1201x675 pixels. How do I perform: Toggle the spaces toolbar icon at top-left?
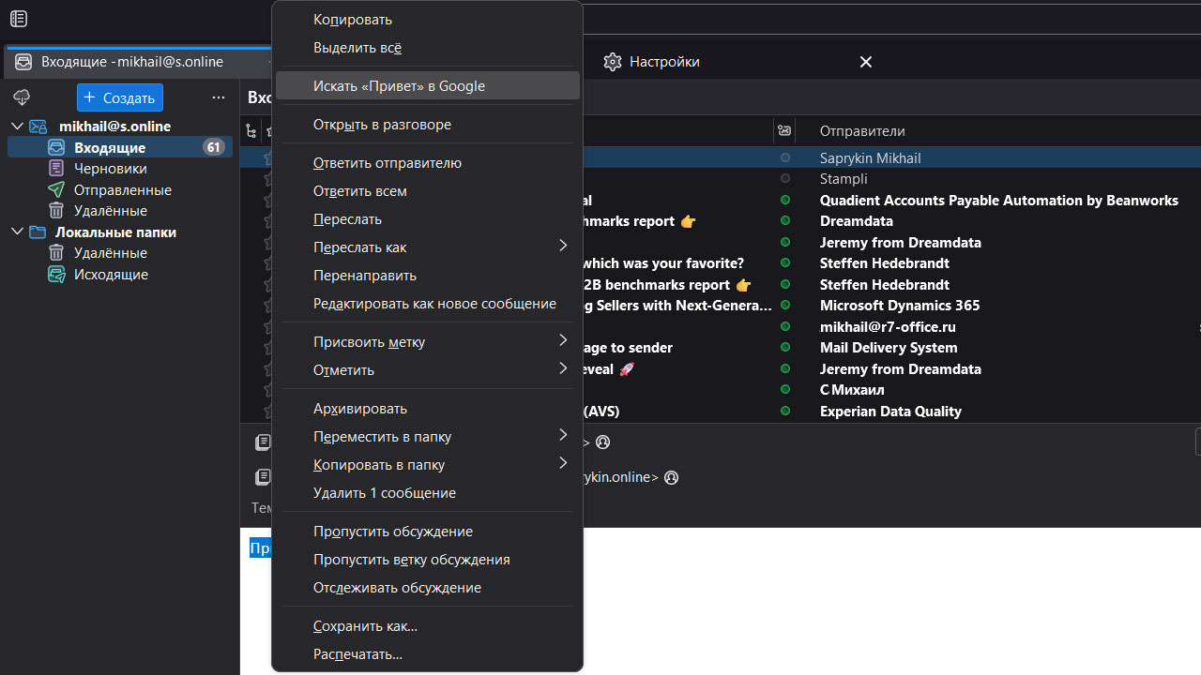click(18, 19)
